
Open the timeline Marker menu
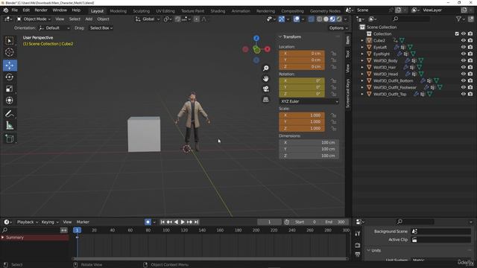(83, 222)
